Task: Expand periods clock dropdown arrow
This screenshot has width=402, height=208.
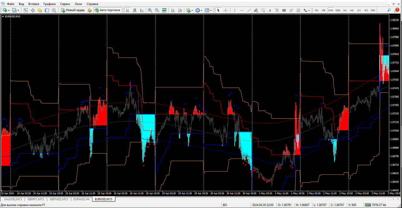Action: [x=202, y=10]
